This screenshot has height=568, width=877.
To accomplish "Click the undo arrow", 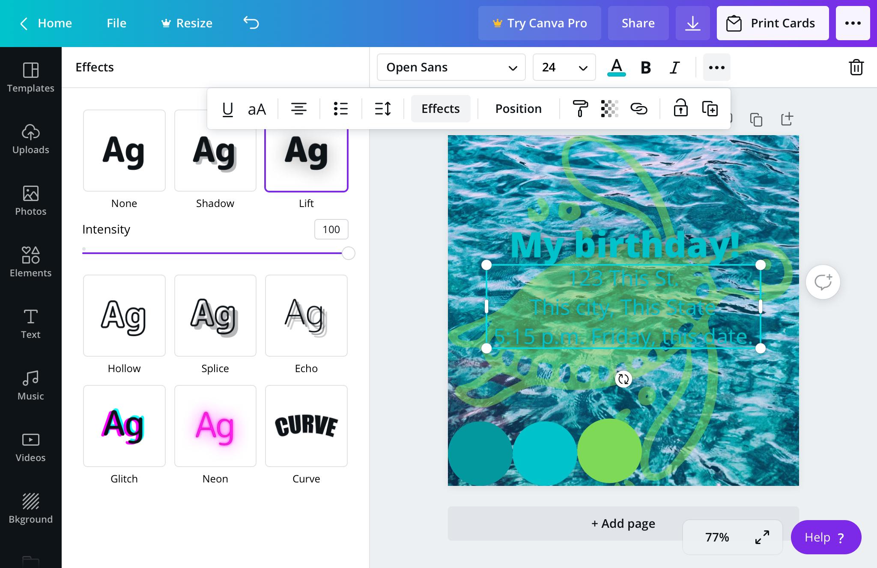I will [x=251, y=23].
